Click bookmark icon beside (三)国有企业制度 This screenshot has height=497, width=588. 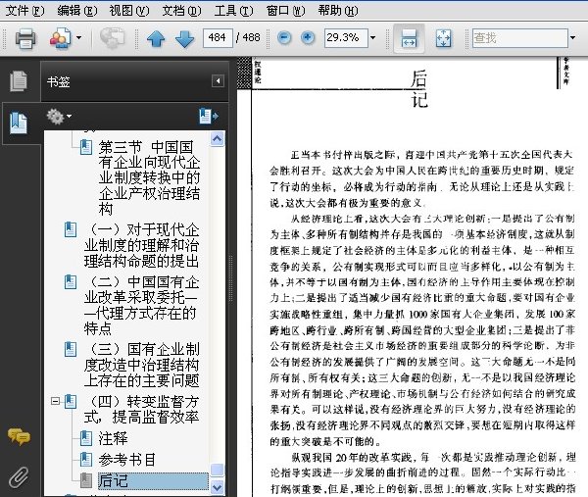coord(71,349)
